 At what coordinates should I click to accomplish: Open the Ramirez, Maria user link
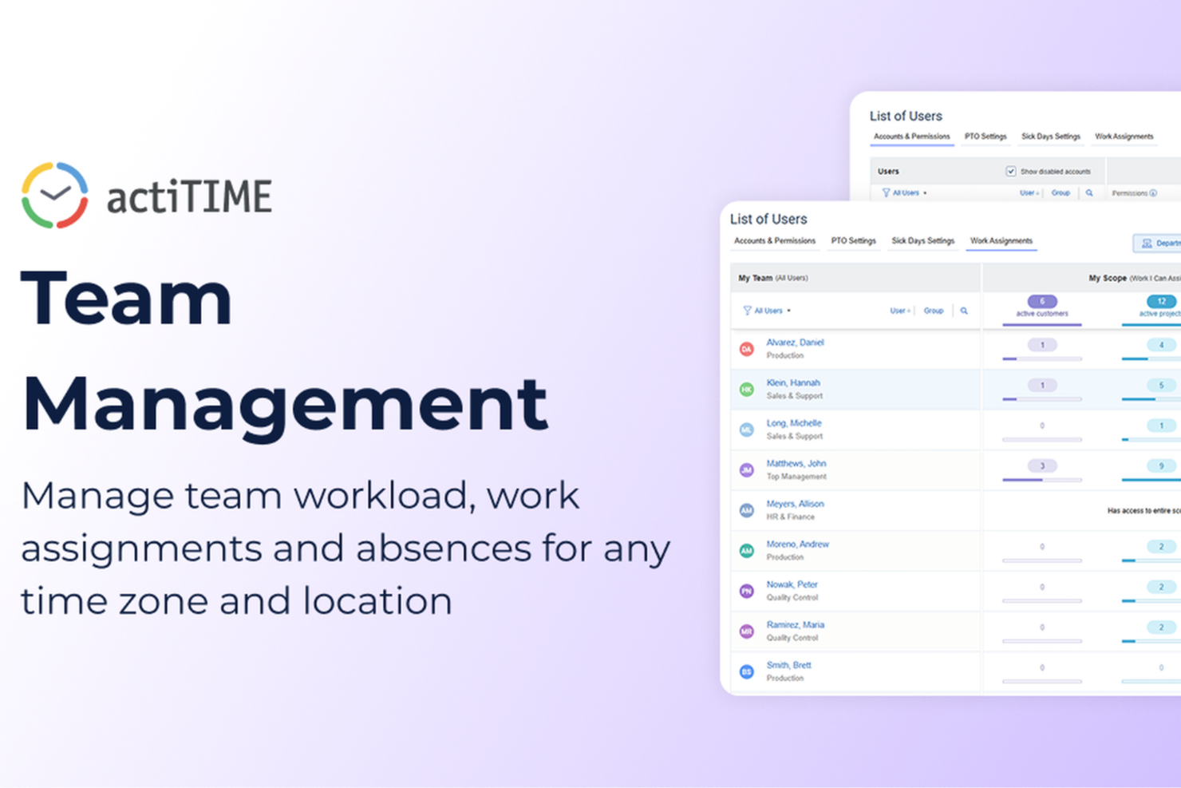[796, 625]
